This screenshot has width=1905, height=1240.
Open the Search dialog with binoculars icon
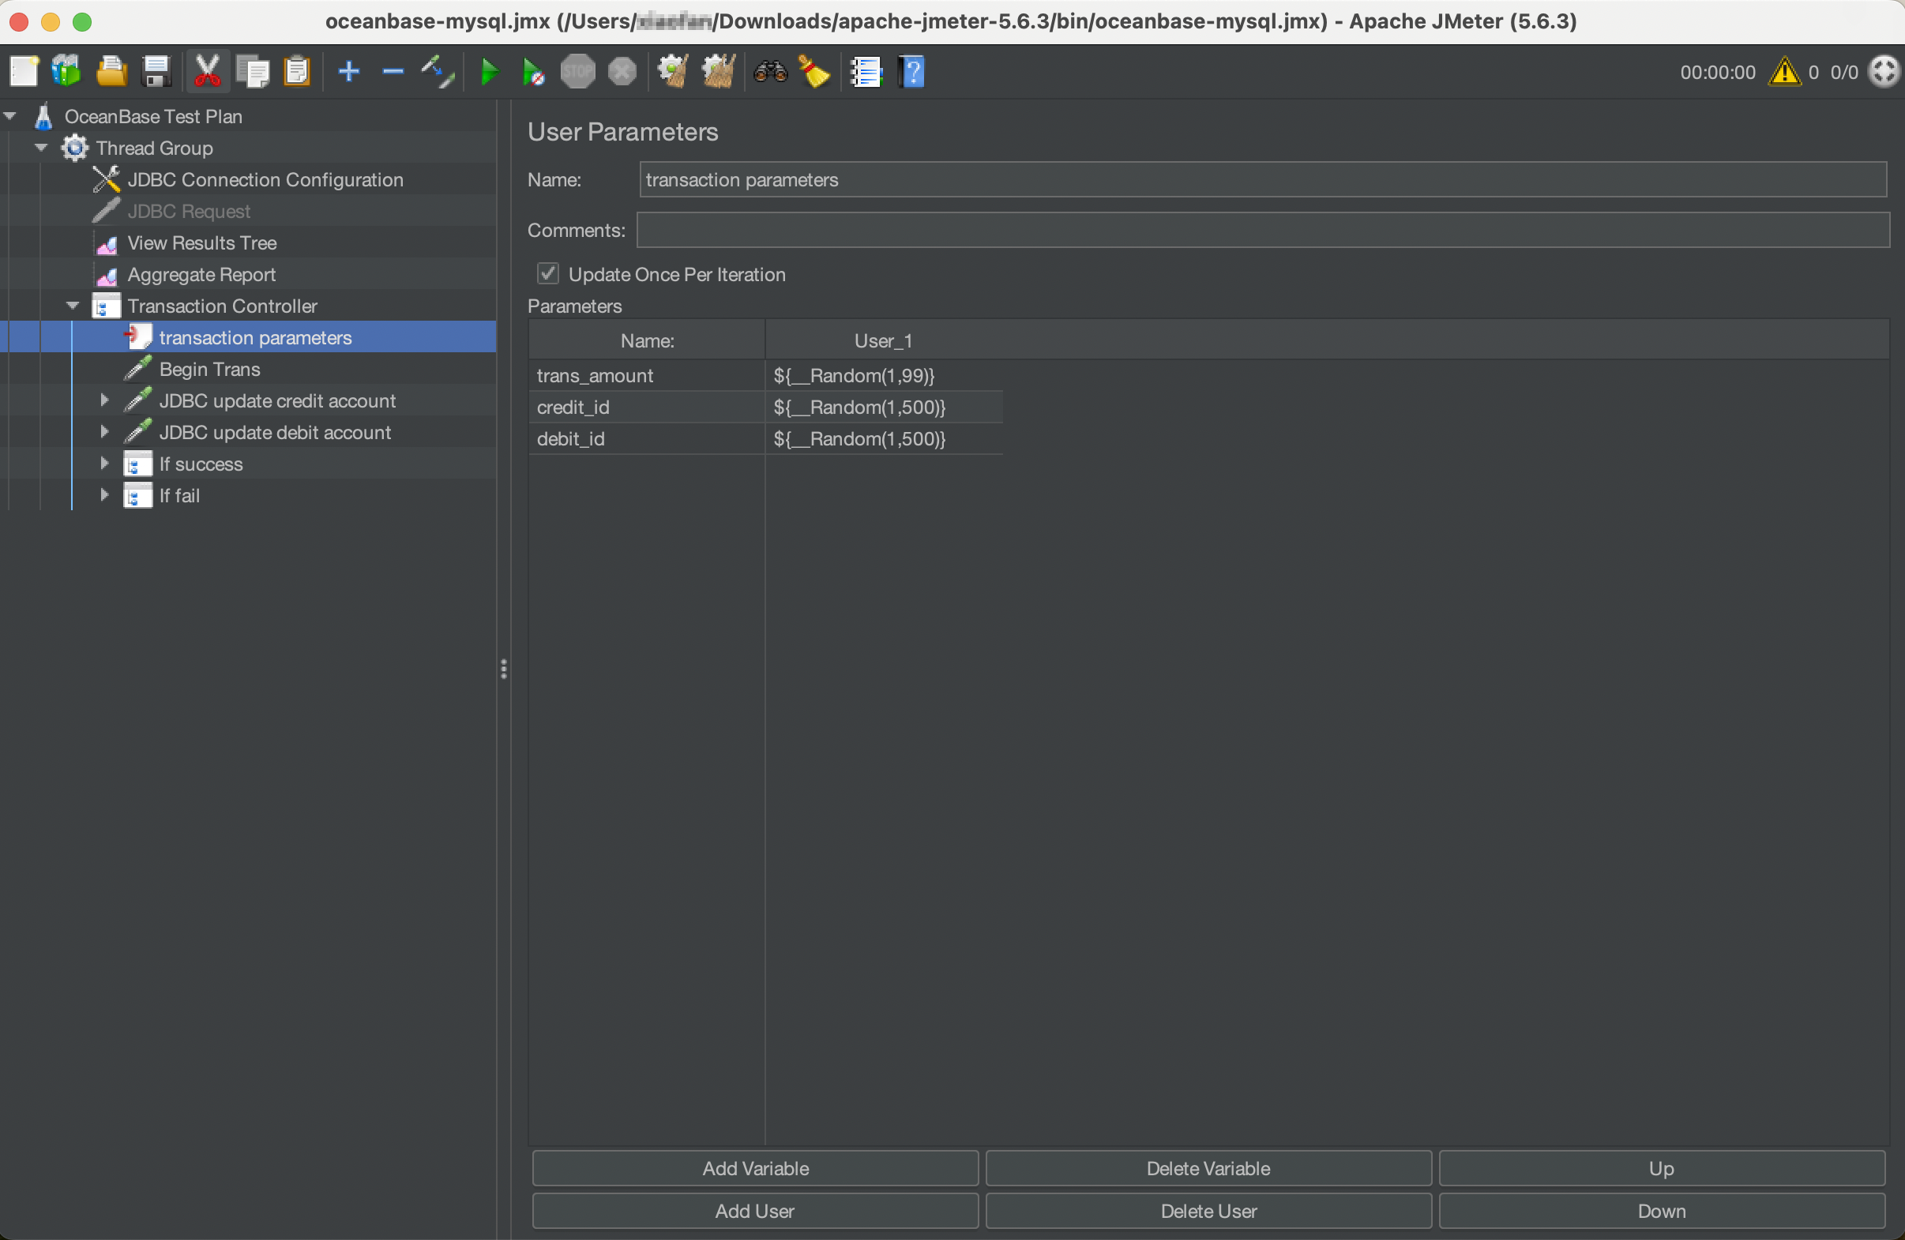tap(770, 71)
